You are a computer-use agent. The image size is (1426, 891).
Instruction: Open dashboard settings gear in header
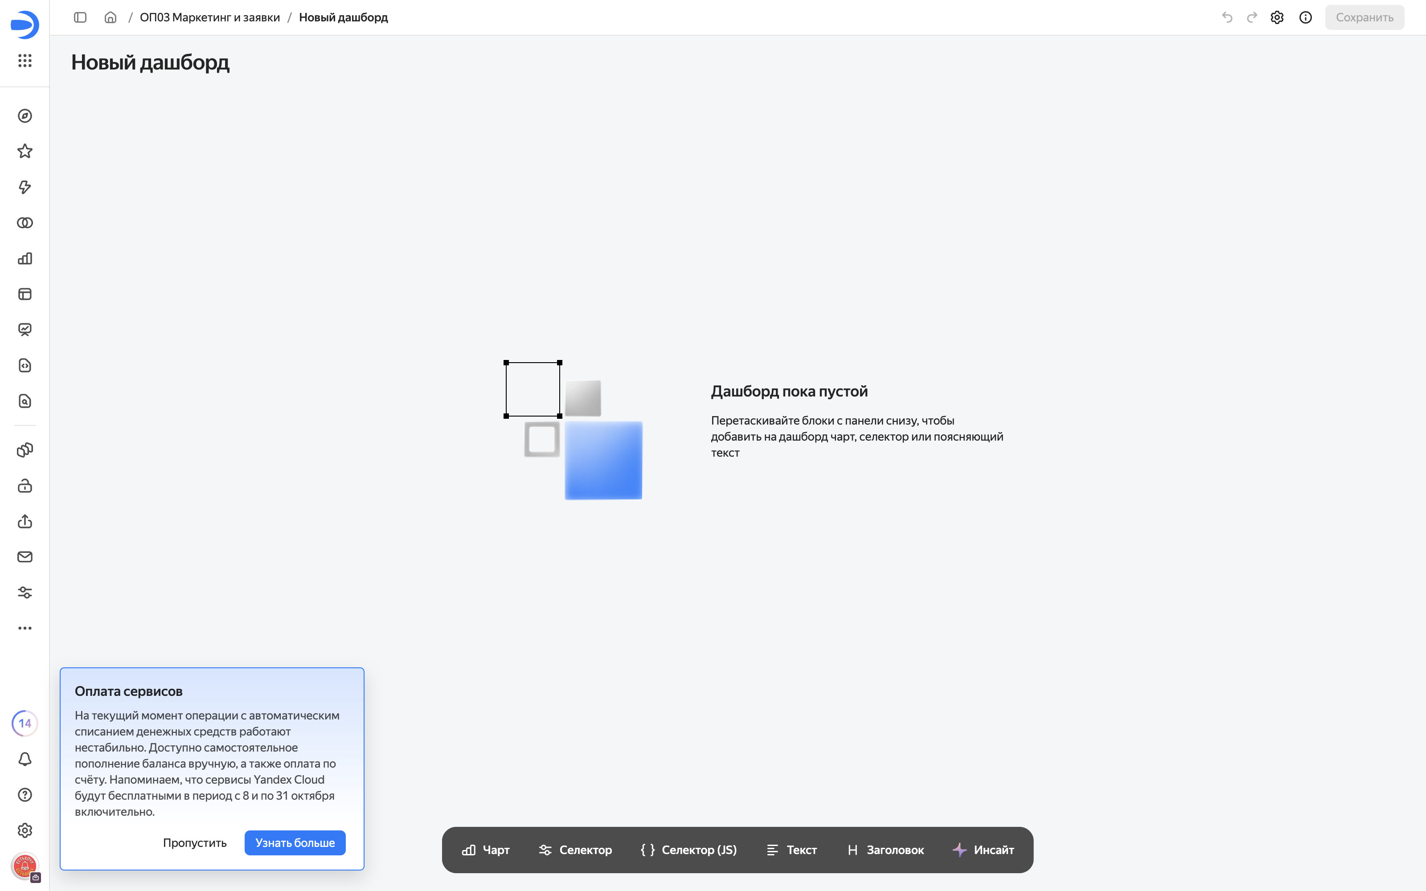click(1277, 18)
